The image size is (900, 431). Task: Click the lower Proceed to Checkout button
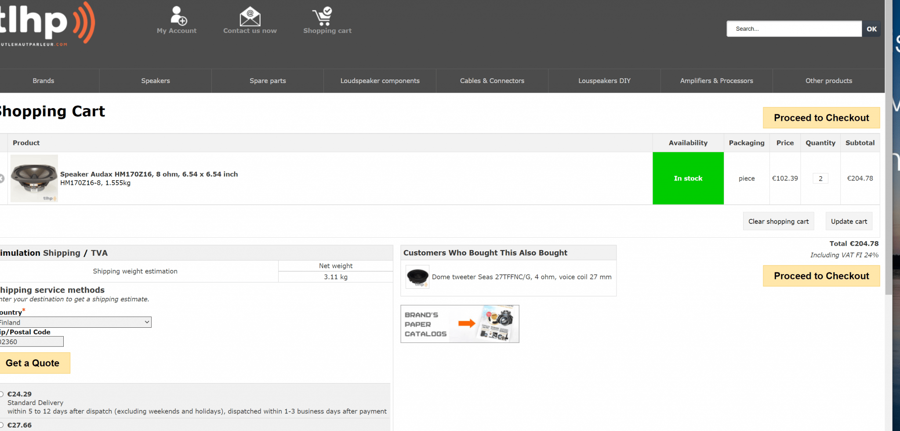pyautogui.click(x=821, y=276)
